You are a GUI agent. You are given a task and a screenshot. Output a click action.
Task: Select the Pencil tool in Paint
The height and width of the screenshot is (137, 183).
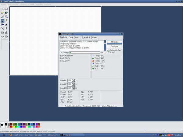[2, 21]
